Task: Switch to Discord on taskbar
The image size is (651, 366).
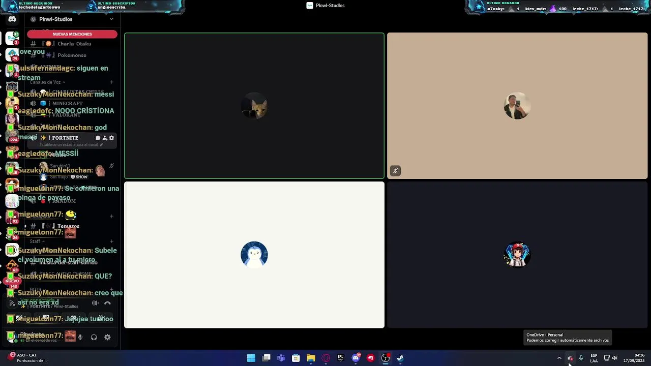Action: click(x=356, y=358)
